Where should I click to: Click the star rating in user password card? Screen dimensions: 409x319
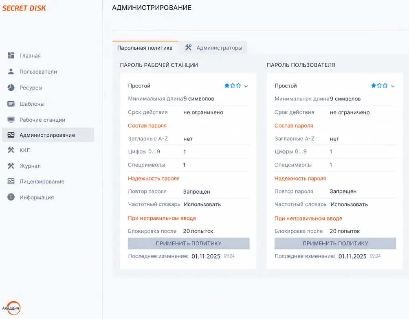(x=379, y=85)
